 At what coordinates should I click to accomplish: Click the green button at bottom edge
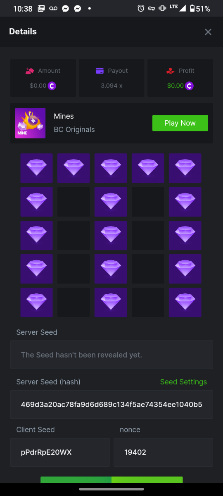[111, 479]
